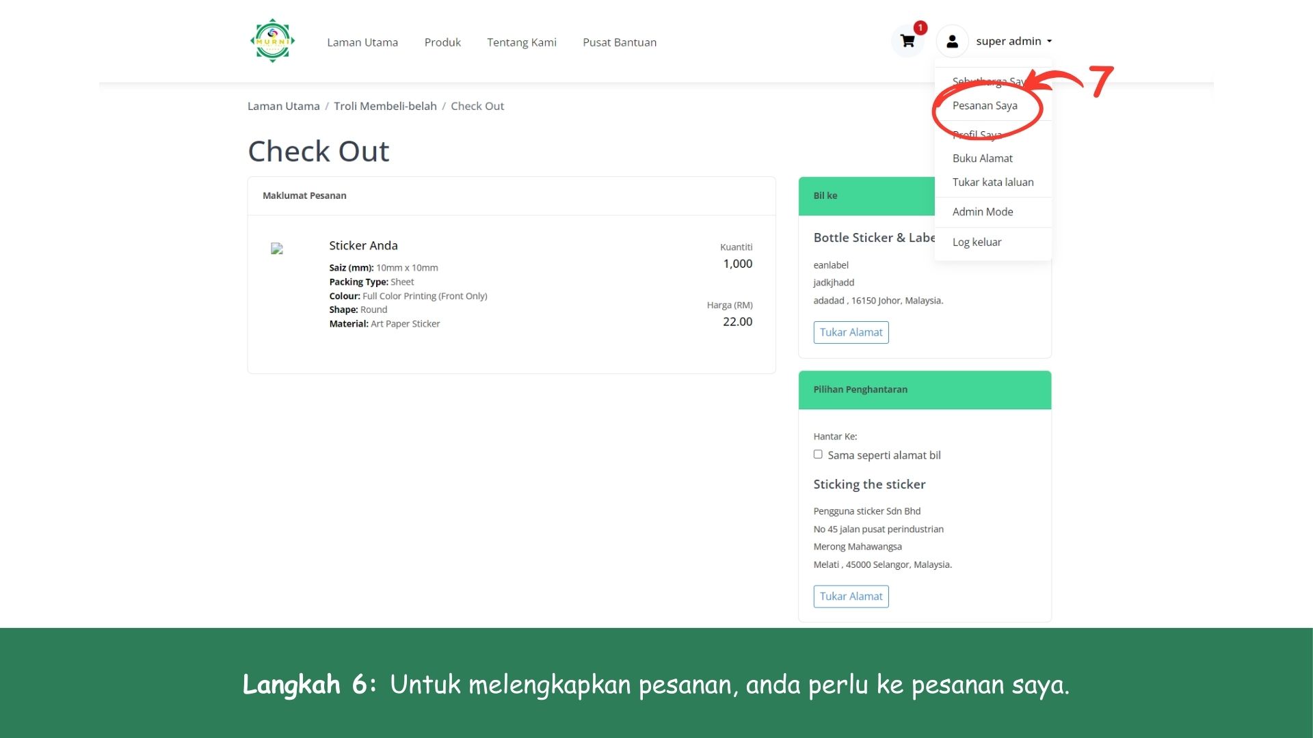Visit the Tentang Kami page

tap(521, 42)
